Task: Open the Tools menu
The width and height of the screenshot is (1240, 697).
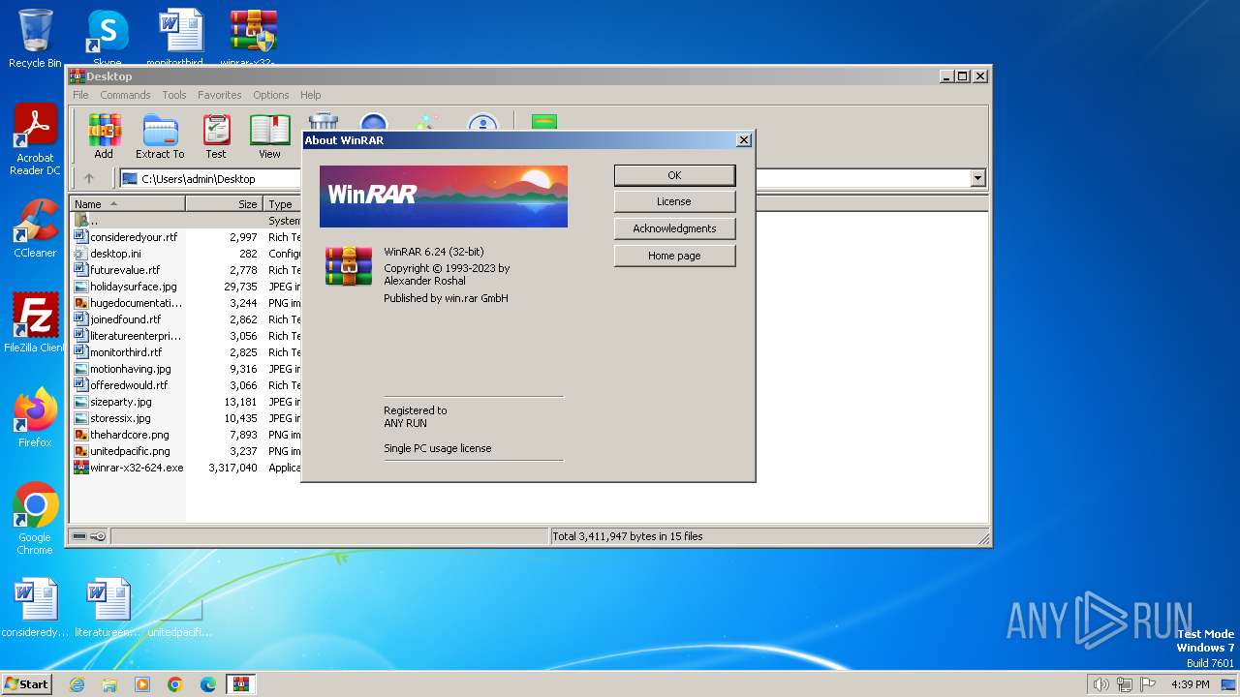Action: (174, 95)
